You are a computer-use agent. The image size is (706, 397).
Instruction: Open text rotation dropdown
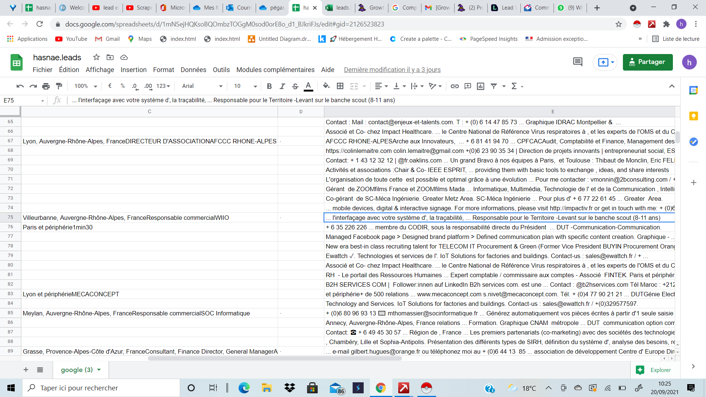435,86
